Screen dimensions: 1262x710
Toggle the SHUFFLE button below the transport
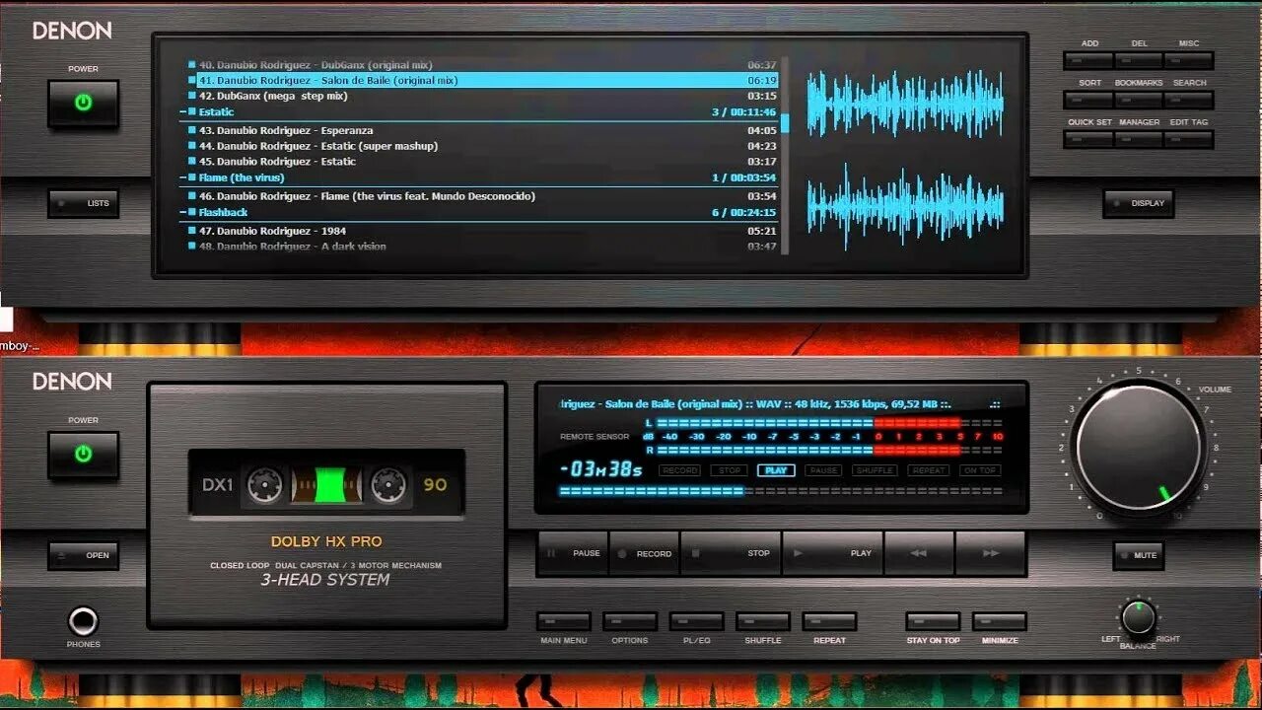pyautogui.click(x=763, y=621)
